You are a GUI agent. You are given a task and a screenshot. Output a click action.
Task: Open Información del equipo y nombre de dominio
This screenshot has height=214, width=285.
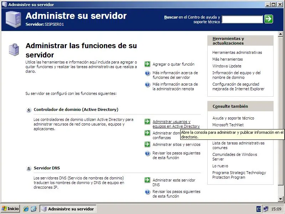pos(237,75)
